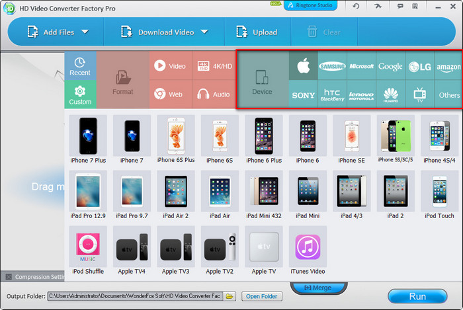Click the Run button
Screen dimensions: 463x310
click(417, 296)
